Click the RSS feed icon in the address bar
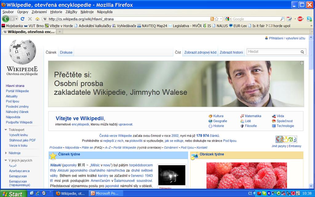Screen dimensions: 315x197 click(212, 19)
